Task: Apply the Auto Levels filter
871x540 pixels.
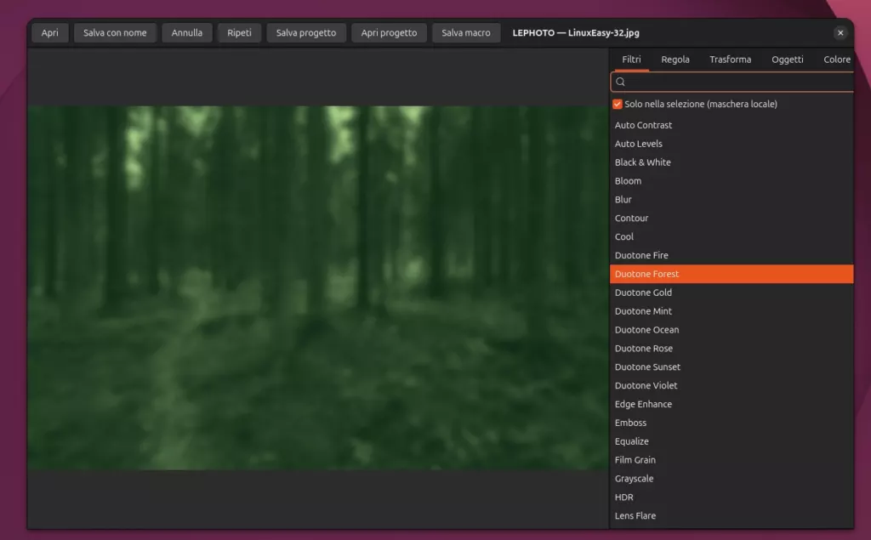Action: click(x=732, y=144)
